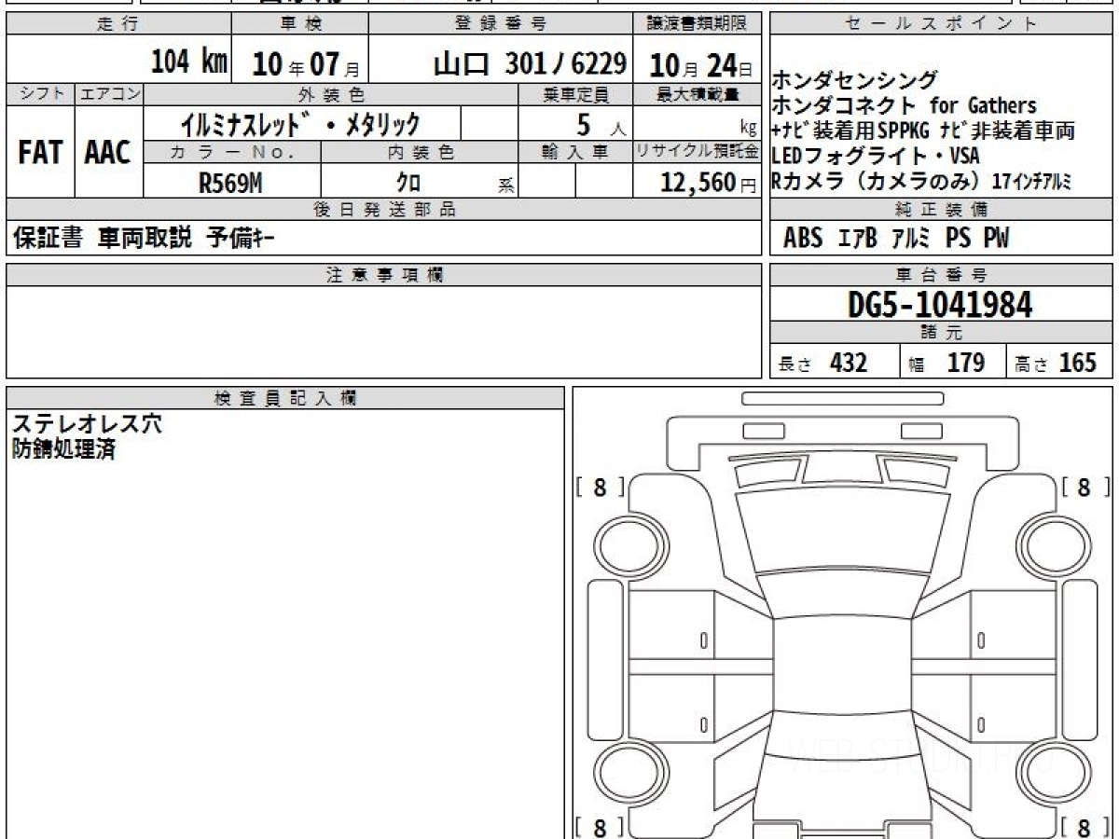Select the registration number 山口 301 / 6229
Screen dimensions: 1119x839
coord(530,63)
